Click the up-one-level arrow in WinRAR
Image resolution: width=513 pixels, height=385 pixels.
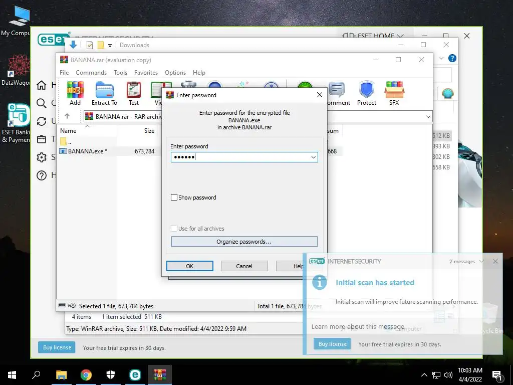point(67,116)
